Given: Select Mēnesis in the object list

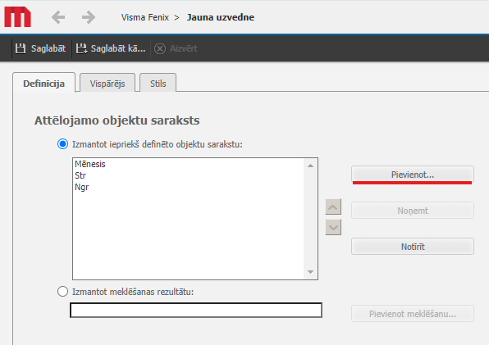Looking at the screenshot, I should click(x=90, y=164).
